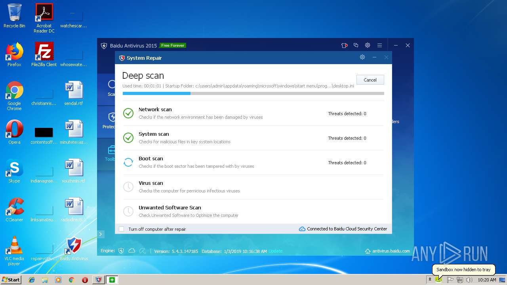Click the disabled third engine icon

coord(142,251)
